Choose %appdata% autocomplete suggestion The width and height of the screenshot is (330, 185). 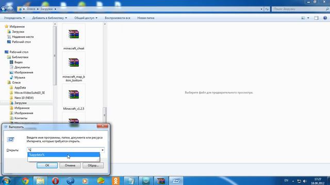[x=63, y=155]
